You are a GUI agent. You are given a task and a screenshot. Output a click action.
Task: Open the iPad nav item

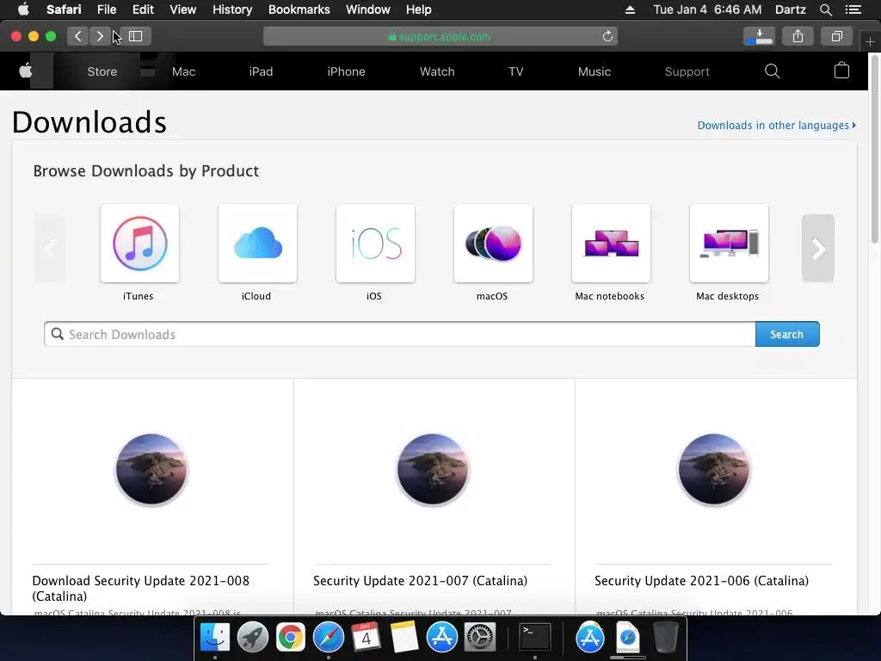pyautogui.click(x=261, y=71)
